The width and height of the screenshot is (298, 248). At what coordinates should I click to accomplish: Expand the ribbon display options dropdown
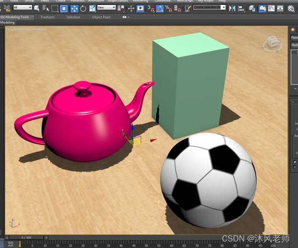pos(126,17)
